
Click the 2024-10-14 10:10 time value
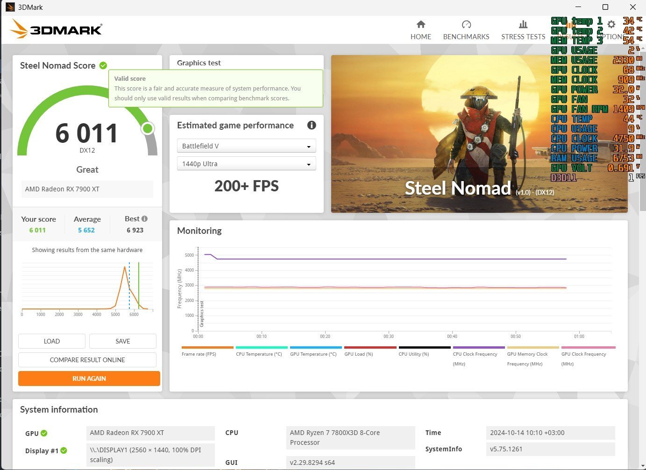550,433
